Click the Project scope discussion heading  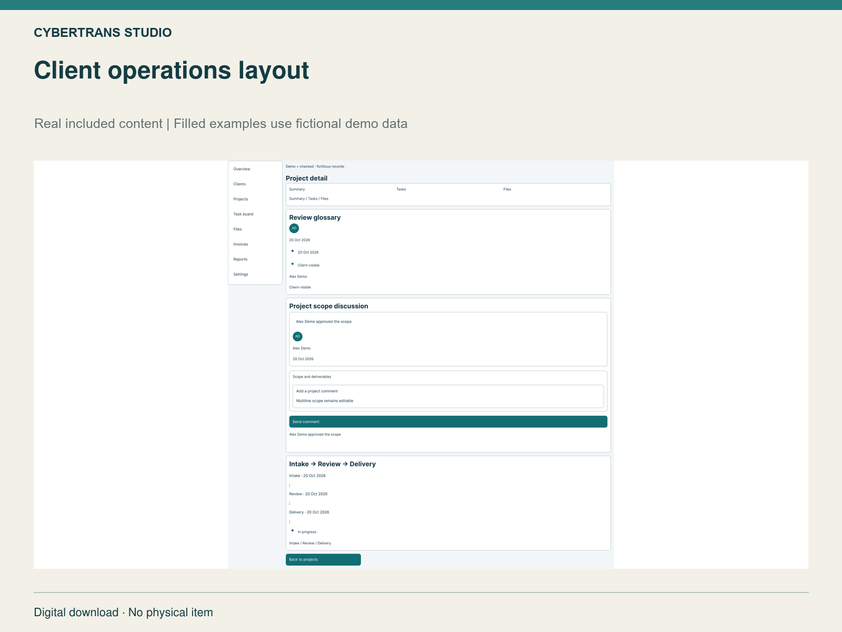[x=328, y=306]
